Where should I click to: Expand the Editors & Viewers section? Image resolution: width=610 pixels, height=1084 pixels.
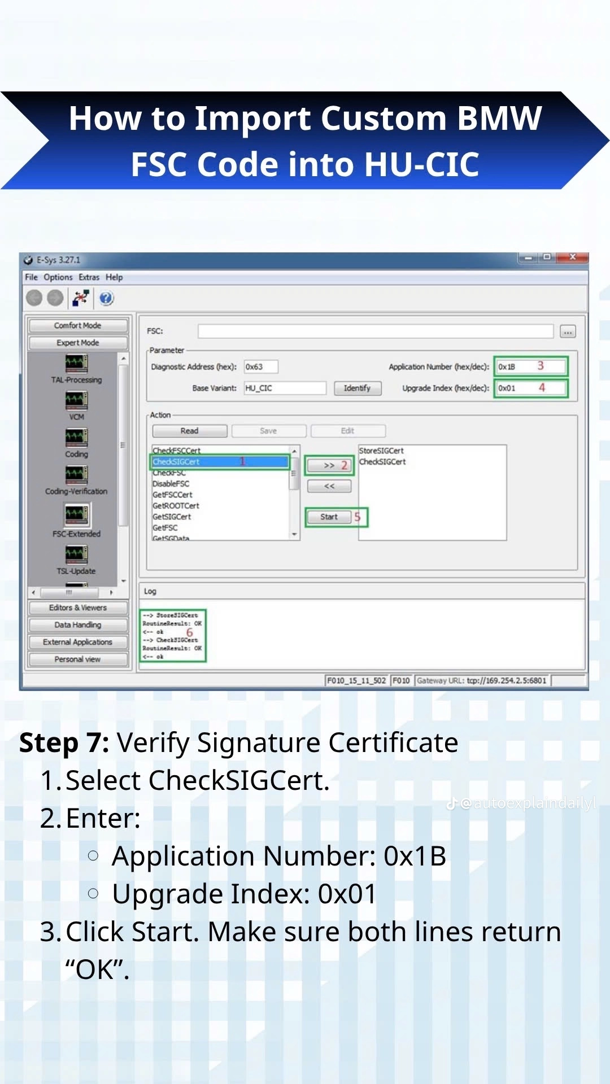tap(78, 607)
